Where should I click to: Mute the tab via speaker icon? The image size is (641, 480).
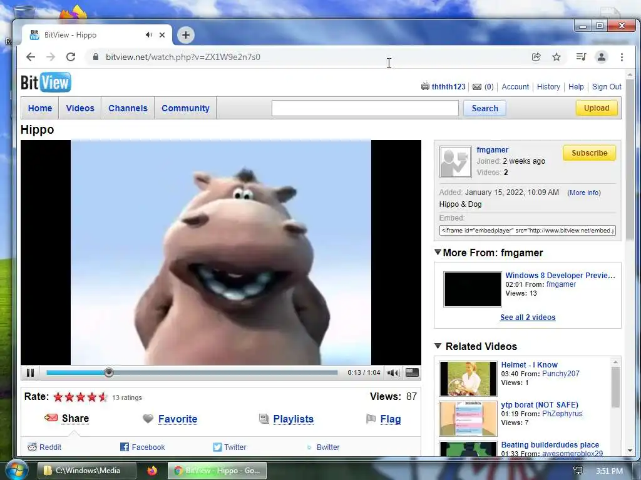pos(148,35)
